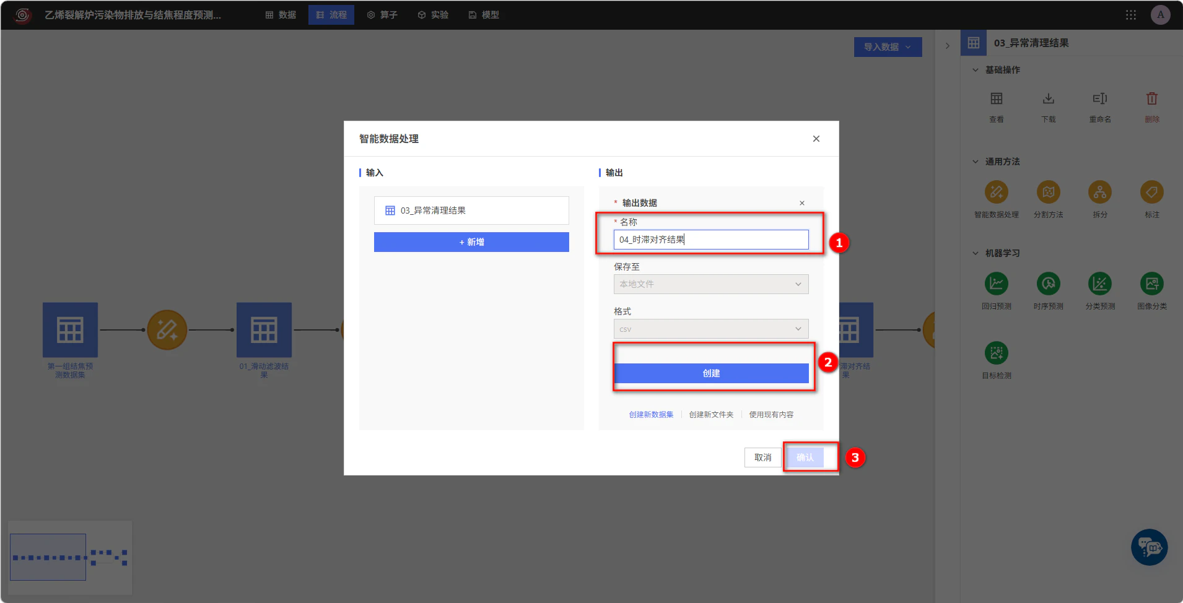Open the 导入数据 dropdown button

[x=888, y=47]
